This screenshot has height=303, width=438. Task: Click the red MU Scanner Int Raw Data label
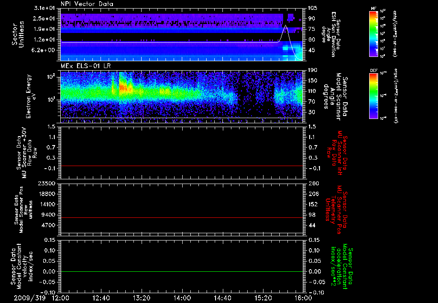tap(336, 153)
